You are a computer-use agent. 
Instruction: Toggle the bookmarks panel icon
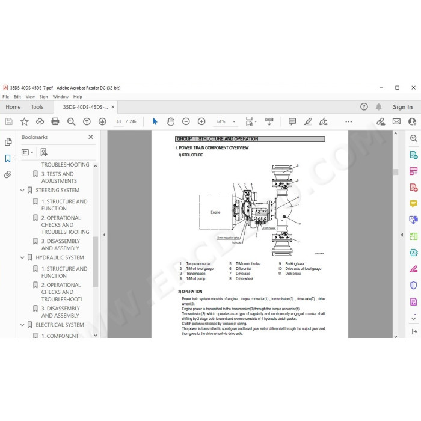point(8,158)
